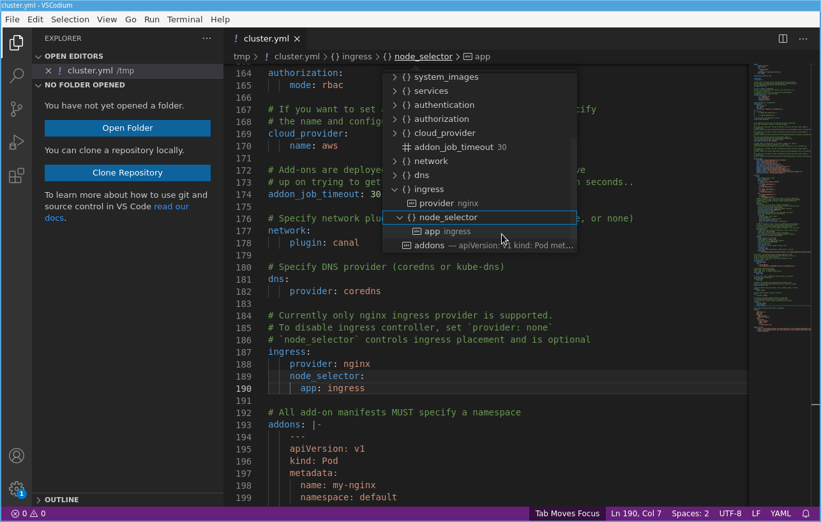This screenshot has width=821, height=522.
Task: Collapse the No Folder Opened section
Action: point(38,85)
